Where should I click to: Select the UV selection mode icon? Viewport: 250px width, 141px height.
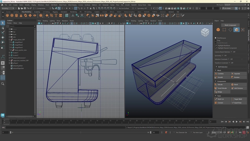pyautogui.click(x=243, y=30)
